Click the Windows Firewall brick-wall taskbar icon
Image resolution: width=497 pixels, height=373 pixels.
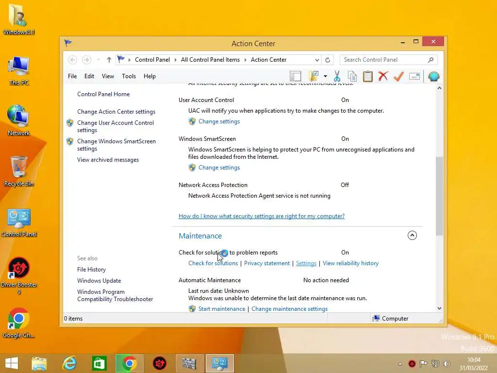point(189,363)
